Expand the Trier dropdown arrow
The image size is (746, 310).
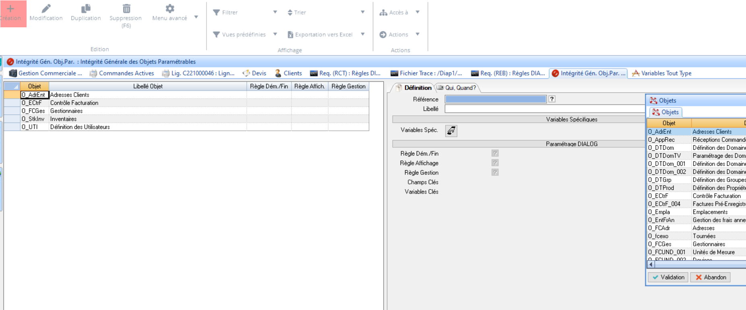click(x=362, y=12)
